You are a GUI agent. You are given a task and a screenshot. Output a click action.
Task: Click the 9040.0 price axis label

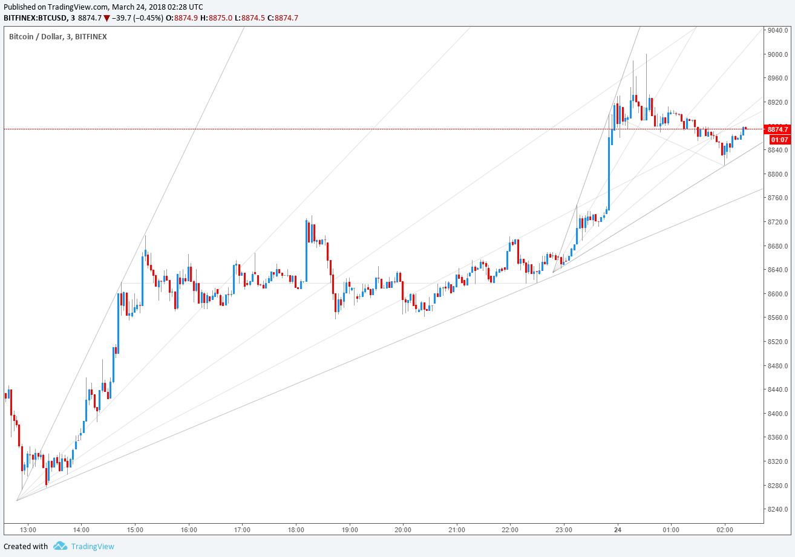(777, 30)
